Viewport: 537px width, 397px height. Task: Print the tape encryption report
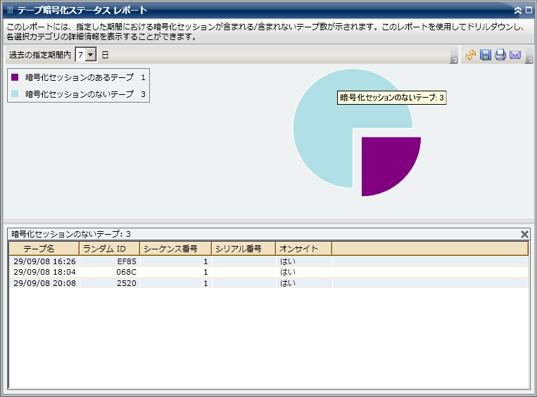coord(500,55)
